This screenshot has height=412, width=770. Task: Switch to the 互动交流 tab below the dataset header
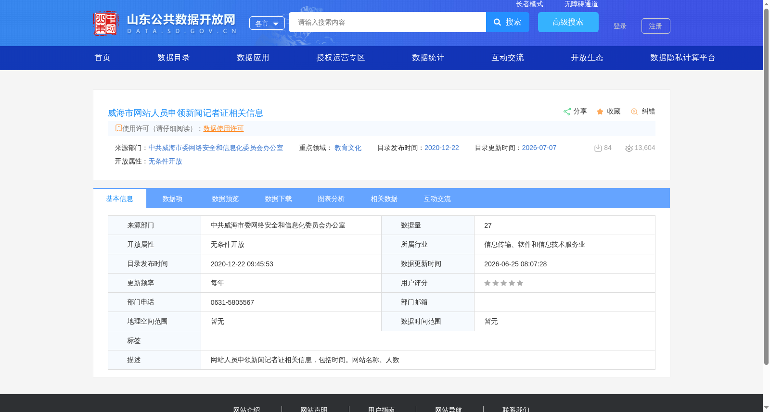437,199
